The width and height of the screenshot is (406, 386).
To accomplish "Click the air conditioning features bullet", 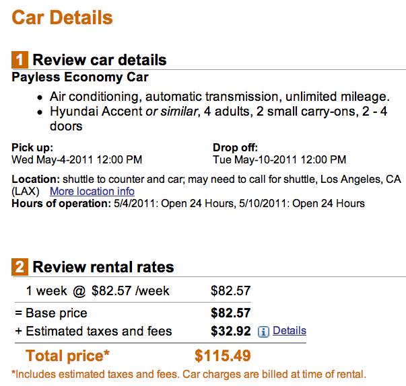I will (x=219, y=97).
